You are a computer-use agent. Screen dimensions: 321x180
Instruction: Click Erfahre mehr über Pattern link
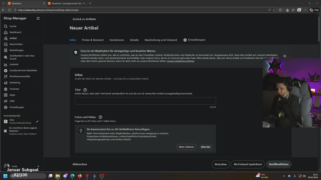pos(23,134)
